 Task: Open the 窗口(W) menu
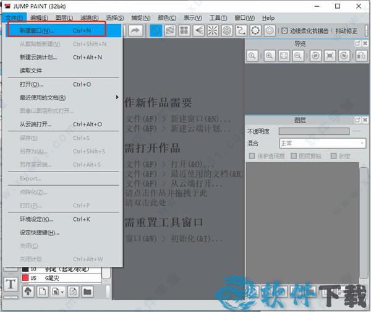[245, 18]
